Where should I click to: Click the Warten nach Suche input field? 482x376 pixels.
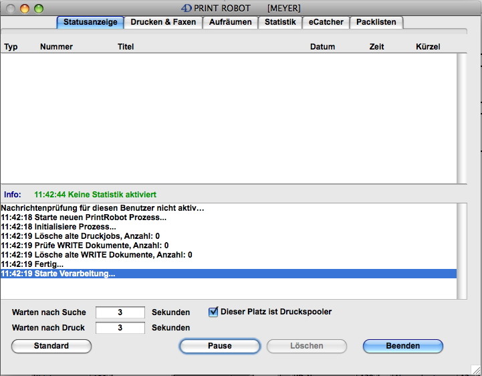pos(120,312)
